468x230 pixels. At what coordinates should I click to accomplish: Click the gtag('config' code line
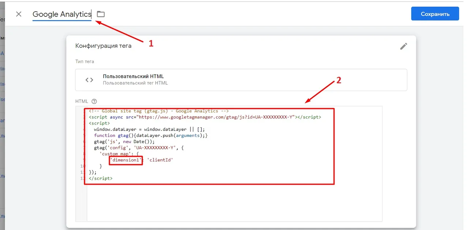(x=139, y=148)
